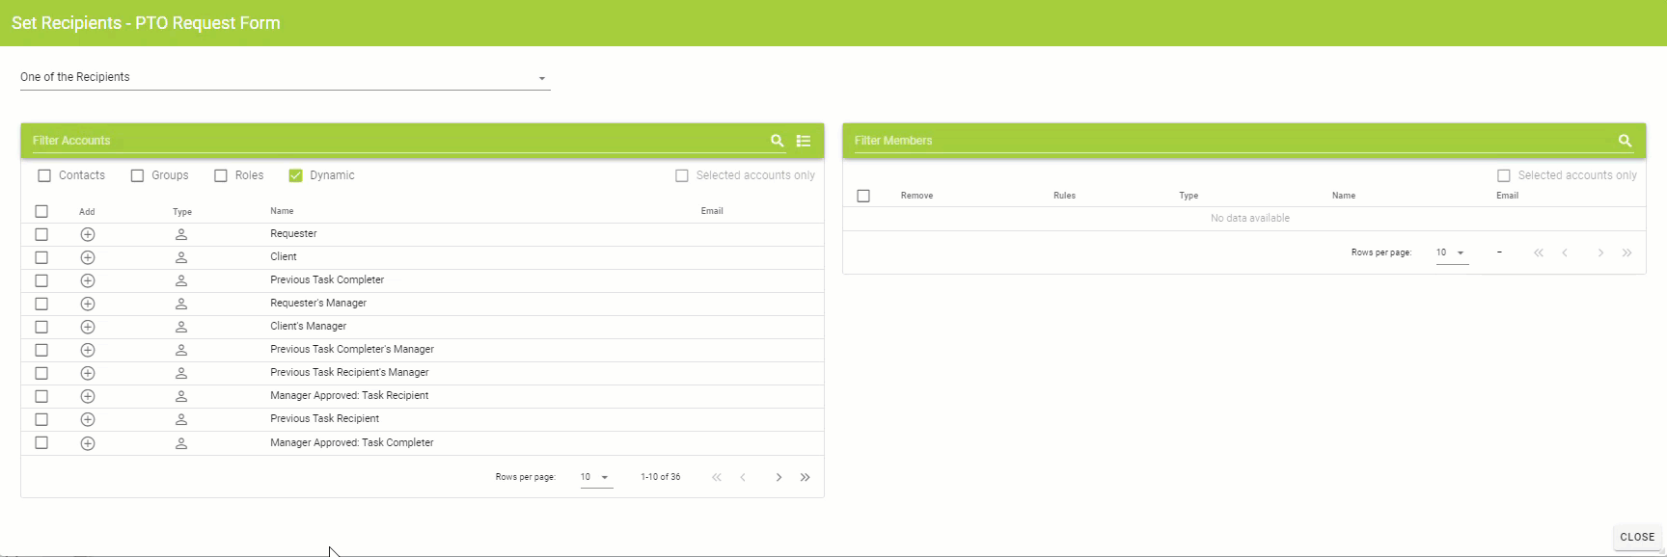Click the CLOSE button
This screenshot has height=557, width=1667.
(1637, 537)
